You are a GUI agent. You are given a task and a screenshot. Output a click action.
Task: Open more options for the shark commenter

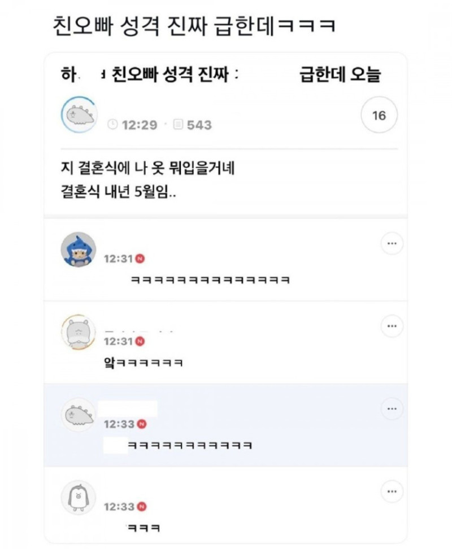click(x=392, y=243)
